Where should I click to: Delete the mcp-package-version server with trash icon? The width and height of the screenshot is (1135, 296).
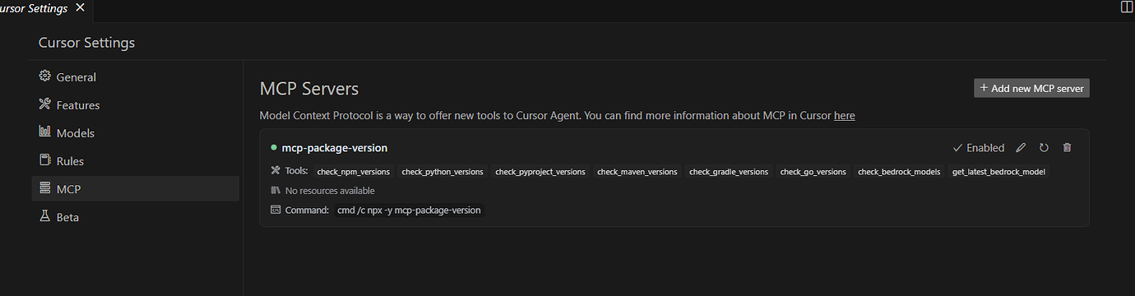coord(1067,148)
